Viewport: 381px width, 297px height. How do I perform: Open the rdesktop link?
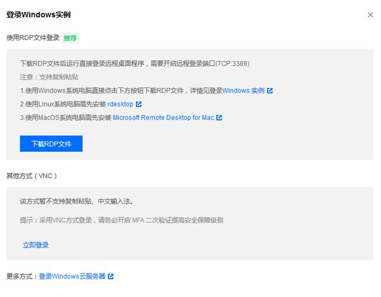pos(120,104)
